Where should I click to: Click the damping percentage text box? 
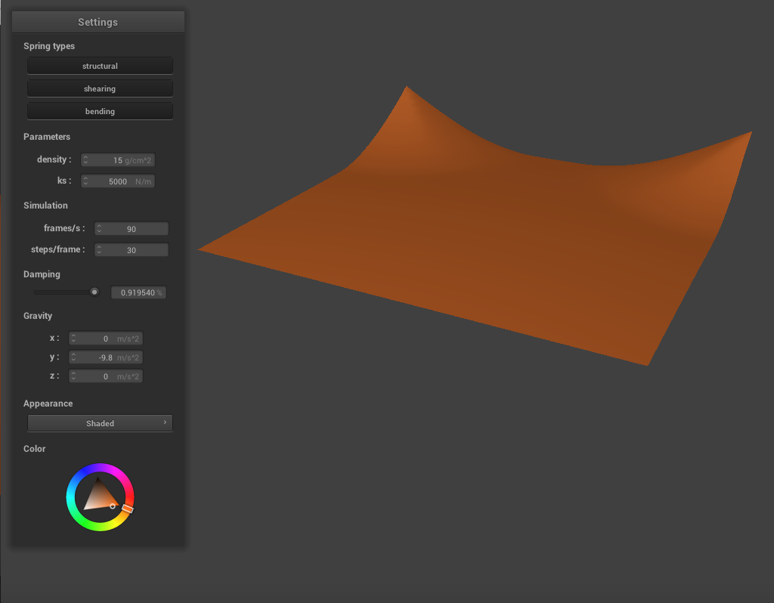coord(138,292)
